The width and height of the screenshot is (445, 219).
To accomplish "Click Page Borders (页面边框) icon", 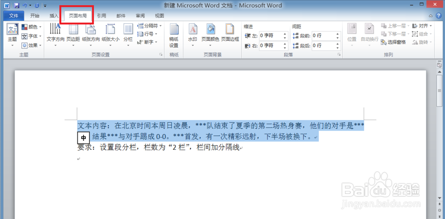I will 230,29.
